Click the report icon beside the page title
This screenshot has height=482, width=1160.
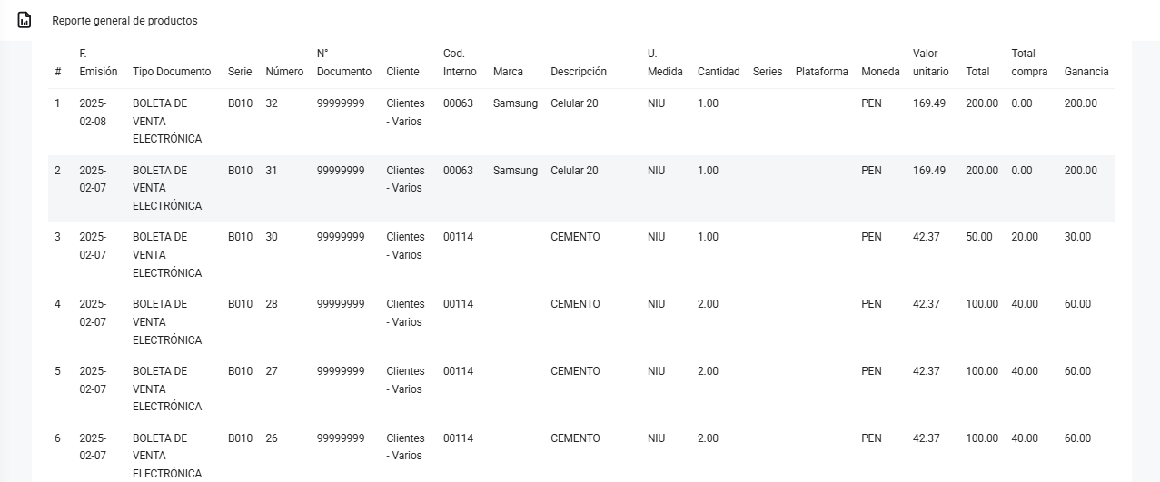tap(25, 20)
